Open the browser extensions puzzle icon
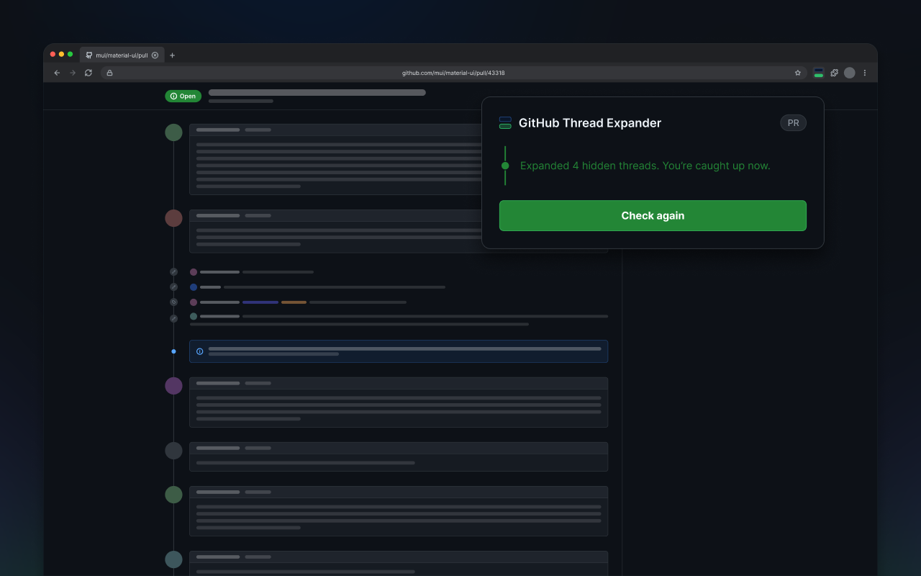The height and width of the screenshot is (576, 921). click(834, 73)
